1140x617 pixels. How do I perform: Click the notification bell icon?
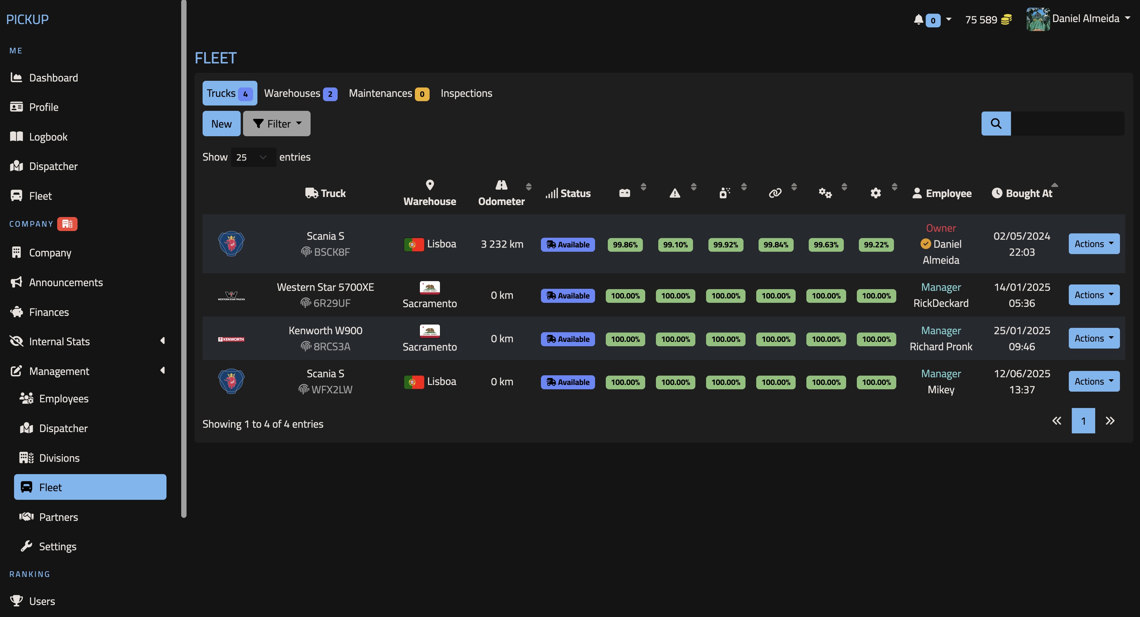coord(918,19)
